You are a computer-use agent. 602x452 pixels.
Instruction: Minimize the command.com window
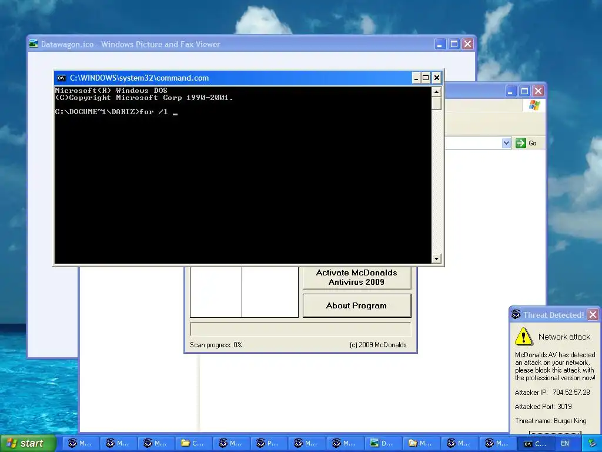(x=416, y=78)
